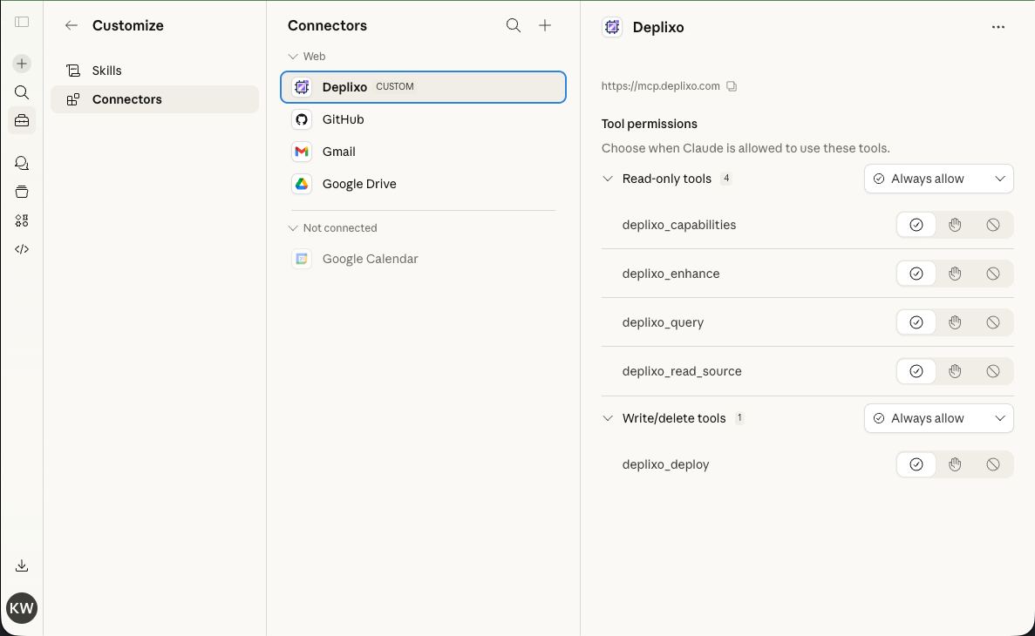The width and height of the screenshot is (1035, 636).
Task: Click the Gmail connector icon
Action: click(x=302, y=152)
